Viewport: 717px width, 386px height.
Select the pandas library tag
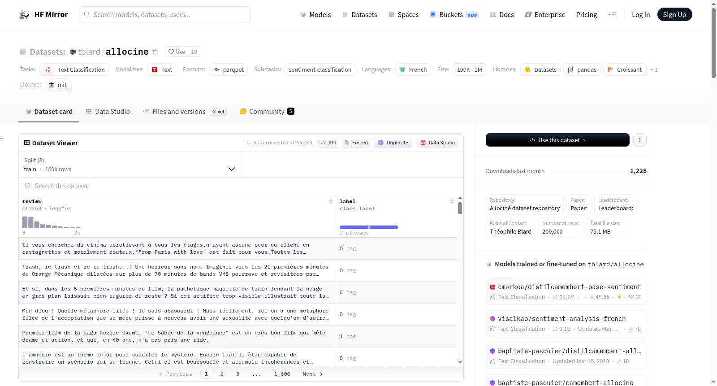pyautogui.click(x=582, y=69)
